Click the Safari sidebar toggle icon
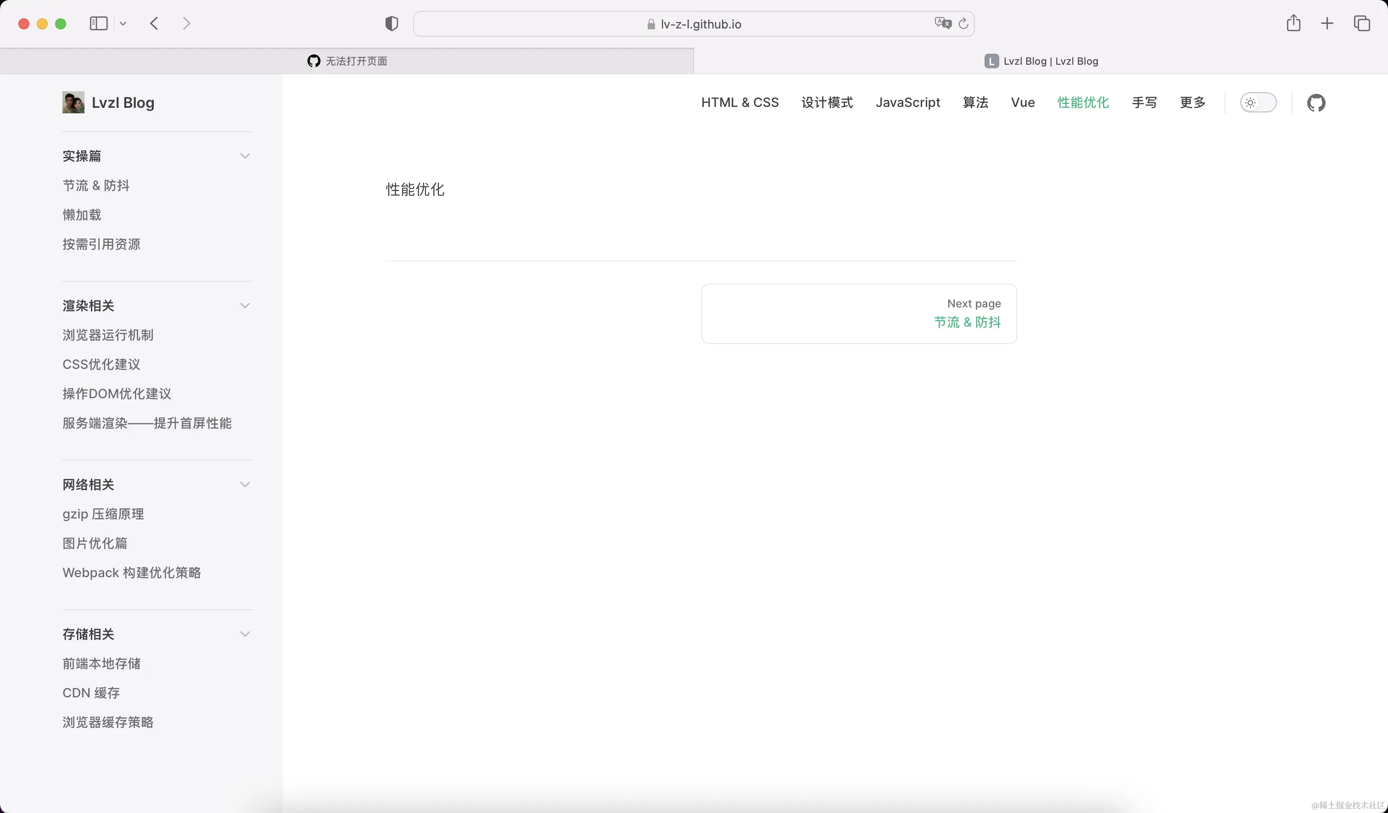Screen dimensions: 1388x813 click(x=99, y=24)
